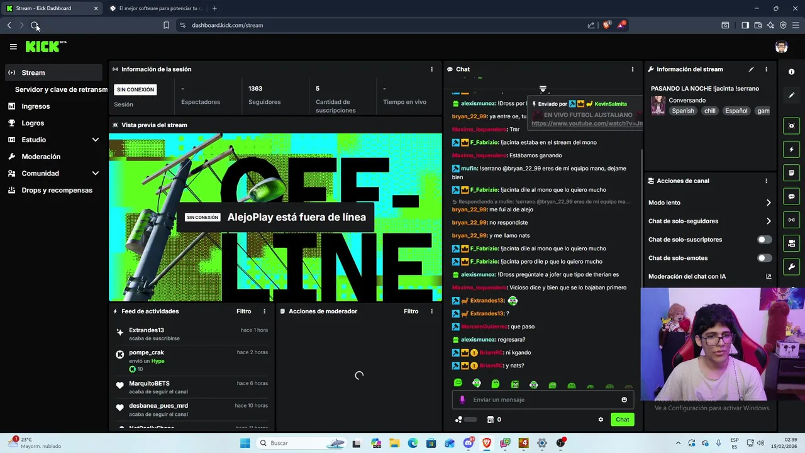The width and height of the screenshot is (805, 453).
Task: Open the YouTube link in pinned message
Action: click(x=587, y=123)
